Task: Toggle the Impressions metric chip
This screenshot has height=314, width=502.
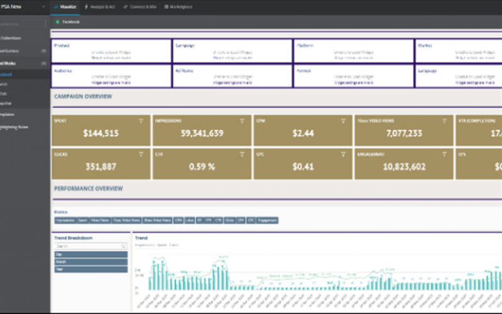Action: tap(65, 220)
